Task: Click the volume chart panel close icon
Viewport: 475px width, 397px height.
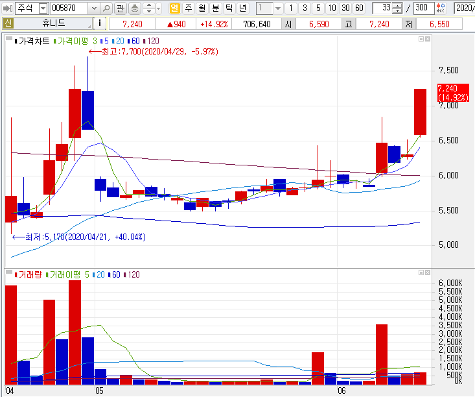Action: pyautogui.click(x=428, y=272)
